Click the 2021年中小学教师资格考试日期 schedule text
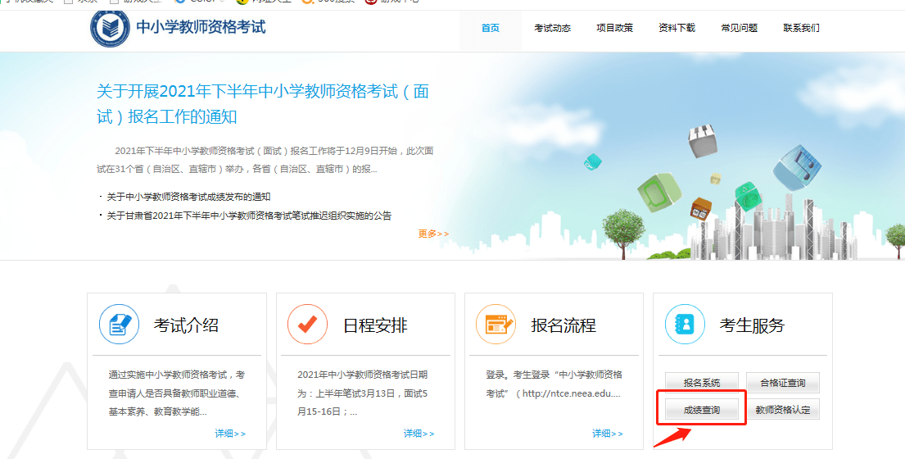 (x=363, y=393)
